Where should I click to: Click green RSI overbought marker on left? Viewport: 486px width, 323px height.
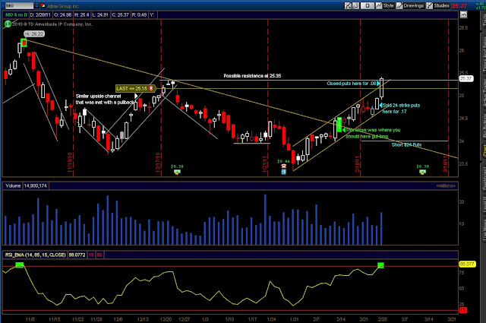(x=20, y=265)
